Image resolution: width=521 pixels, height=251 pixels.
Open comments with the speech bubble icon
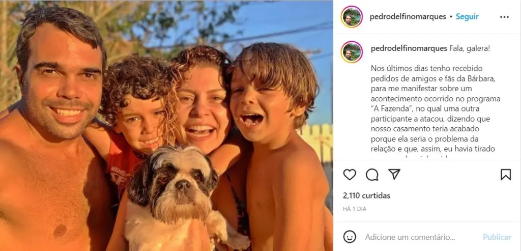click(372, 175)
